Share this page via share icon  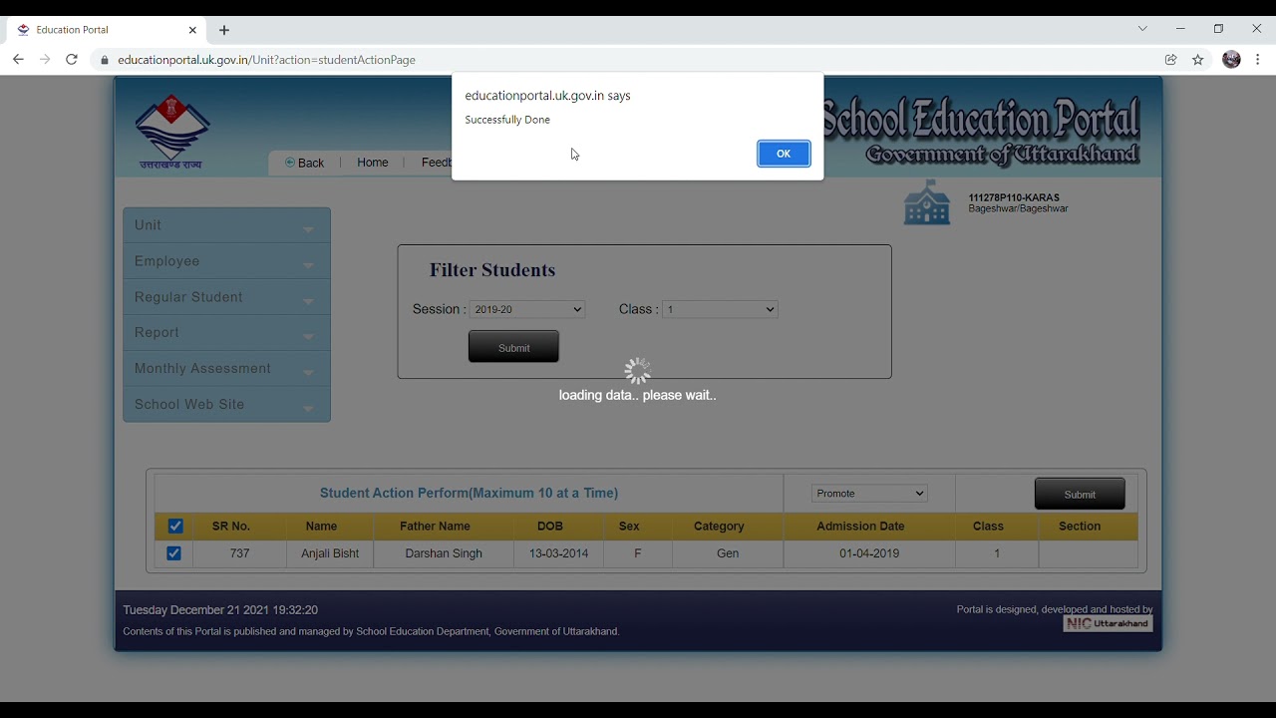pyautogui.click(x=1171, y=60)
